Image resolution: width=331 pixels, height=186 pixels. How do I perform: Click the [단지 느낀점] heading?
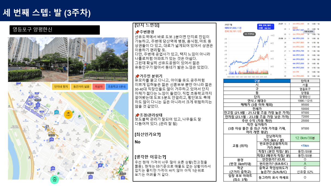(147, 25)
